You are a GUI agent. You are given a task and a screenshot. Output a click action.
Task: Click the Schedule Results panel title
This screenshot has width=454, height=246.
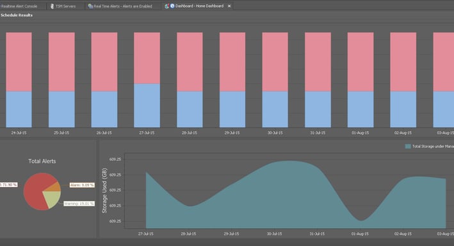[x=17, y=15]
